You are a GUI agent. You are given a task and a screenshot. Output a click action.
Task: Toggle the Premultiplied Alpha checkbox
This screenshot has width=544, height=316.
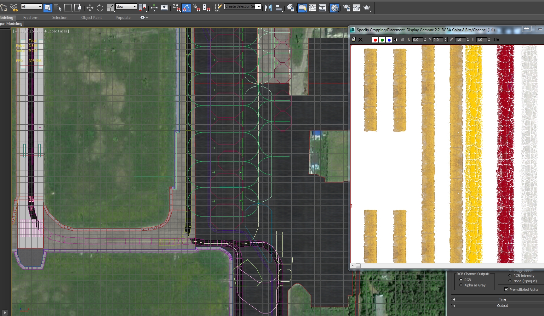506,290
